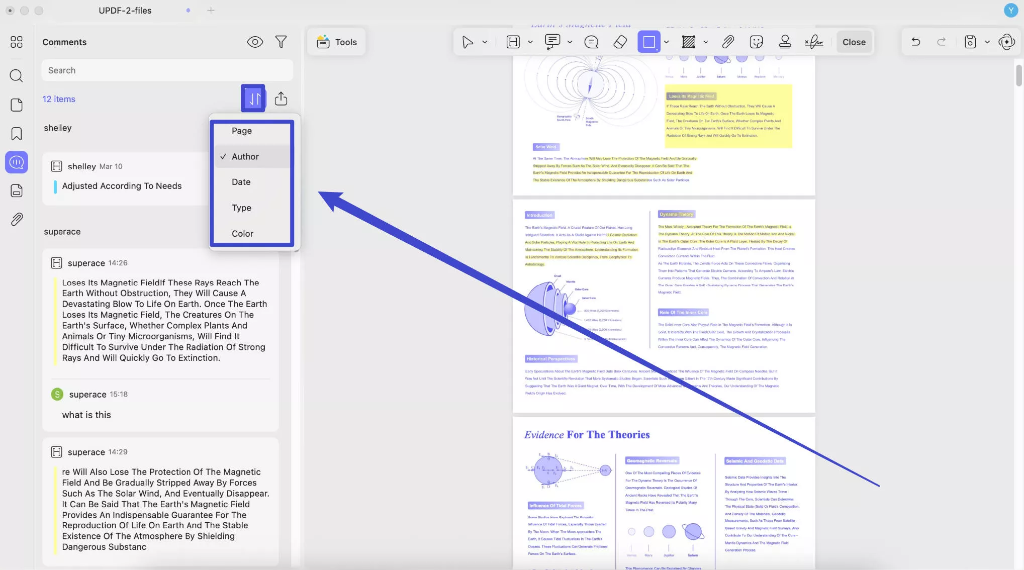Expand the hatched tool dropdown arrow
Image resolution: width=1024 pixels, height=570 pixels.
(706, 42)
